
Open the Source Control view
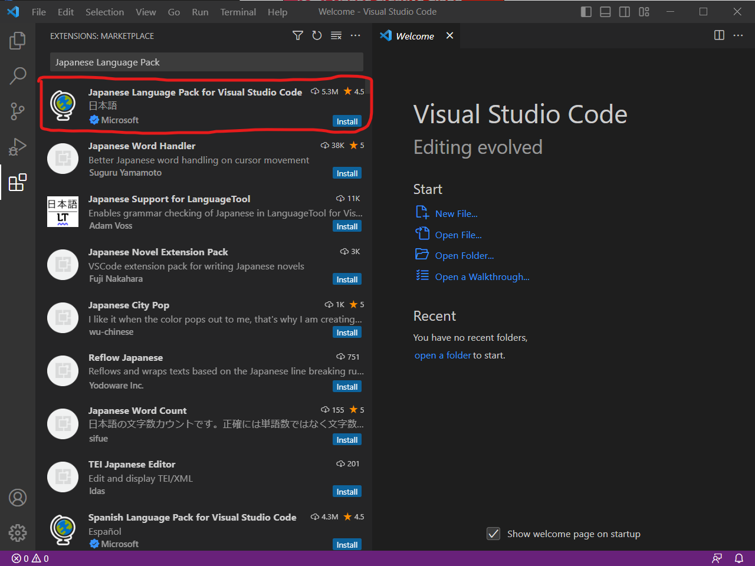click(18, 111)
